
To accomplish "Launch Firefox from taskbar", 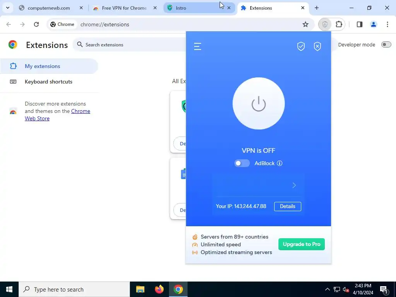I will pyautogui.click(x=159, y=289).
